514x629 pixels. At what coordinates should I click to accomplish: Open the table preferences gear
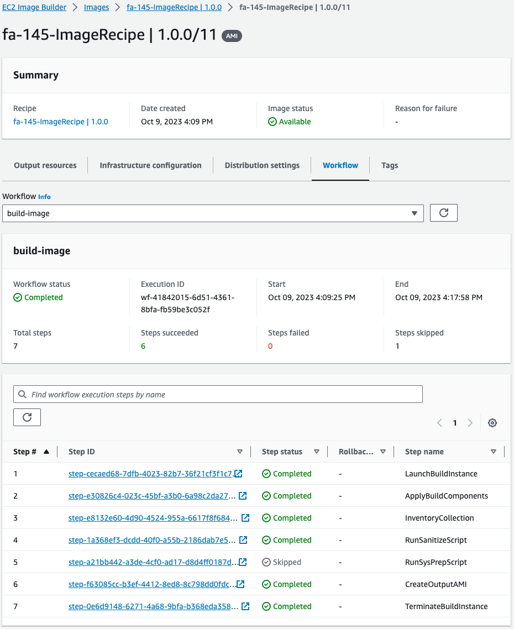point(492,422)
